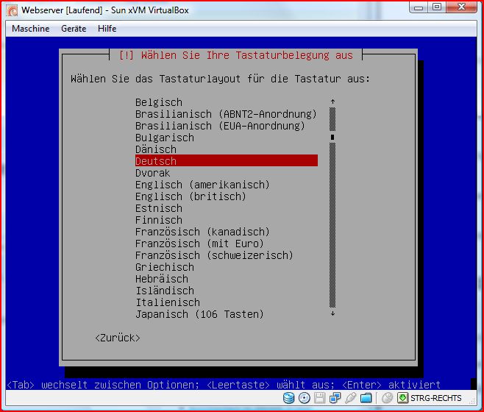Screen dimensions: 484x412
Task: Pick Japanisch (106 Tasten) layout
Action: point(199,314)
